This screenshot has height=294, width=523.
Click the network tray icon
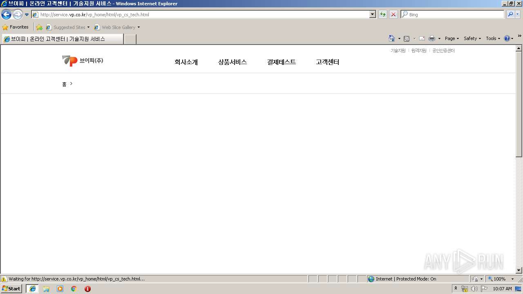point(465,289)
